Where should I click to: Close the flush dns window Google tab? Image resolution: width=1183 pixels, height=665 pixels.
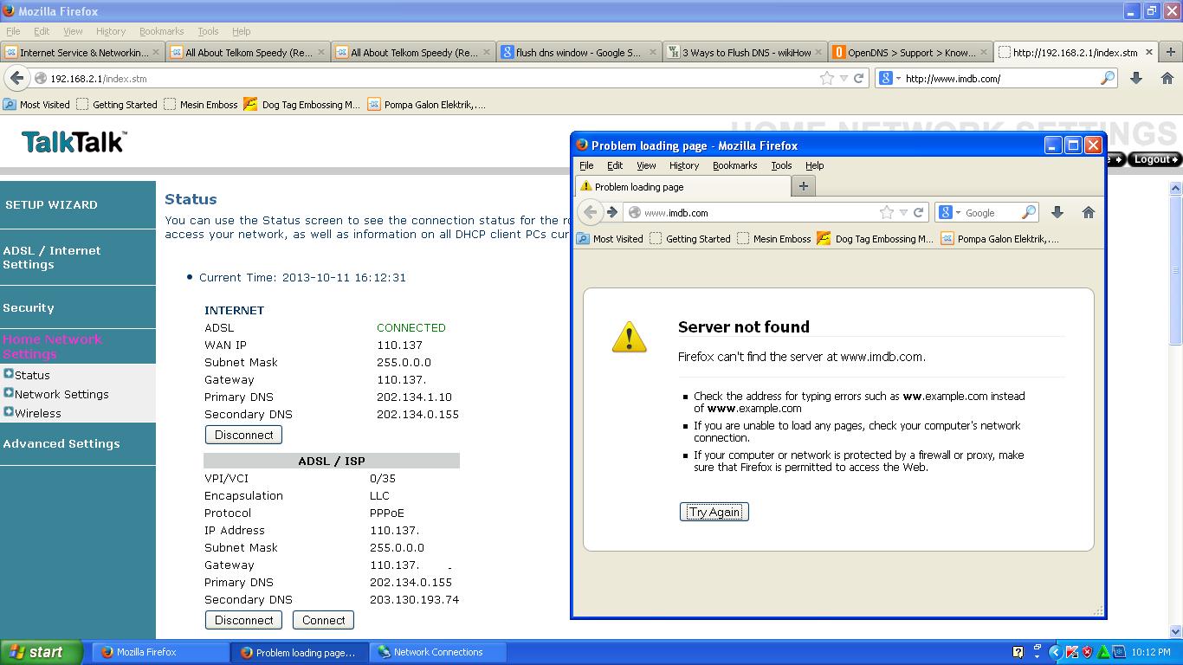click(x=652, y=52)
